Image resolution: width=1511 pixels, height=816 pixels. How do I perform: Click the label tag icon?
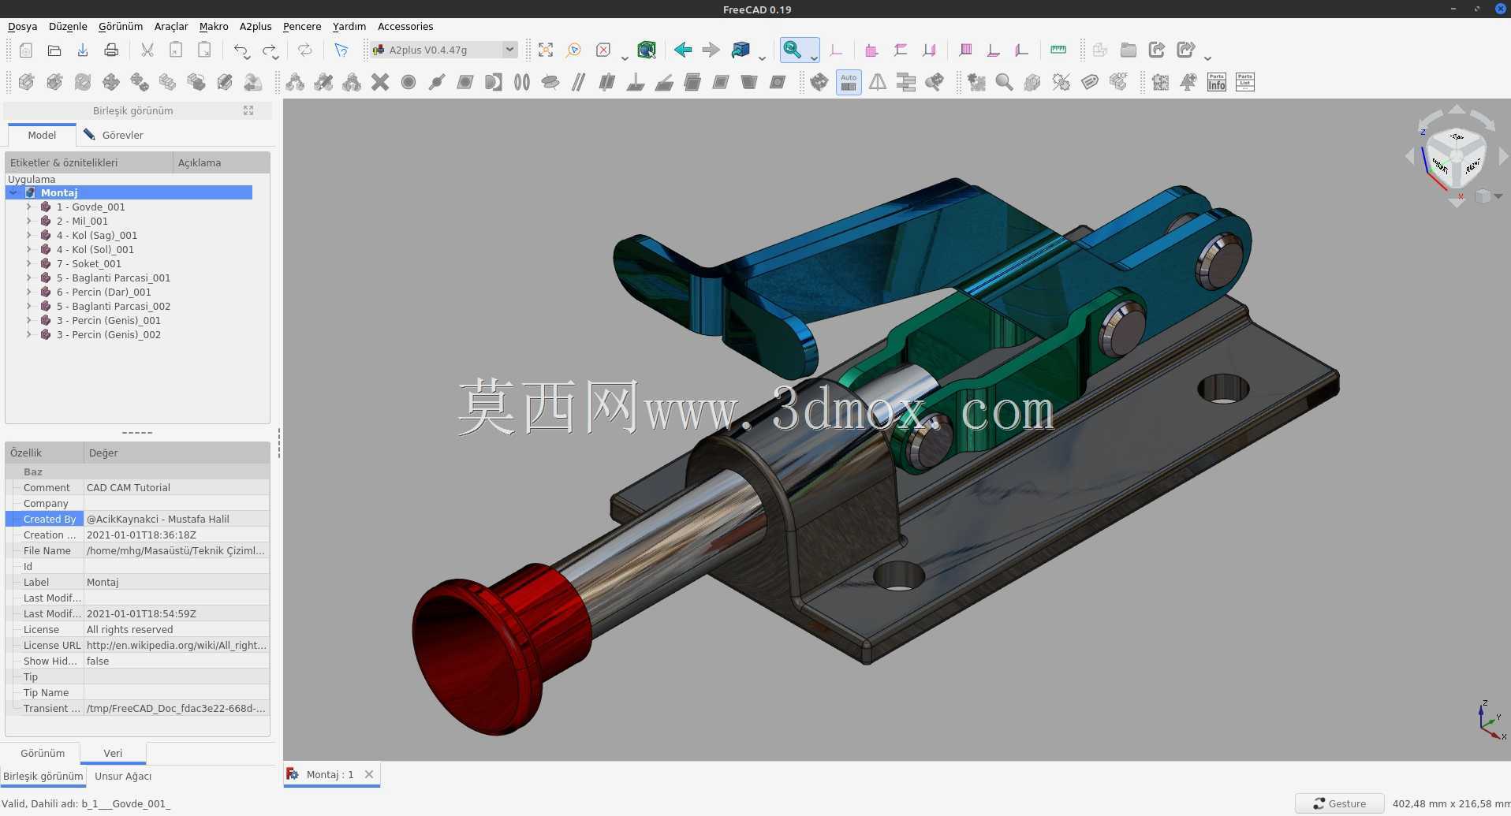point(1090,82)
